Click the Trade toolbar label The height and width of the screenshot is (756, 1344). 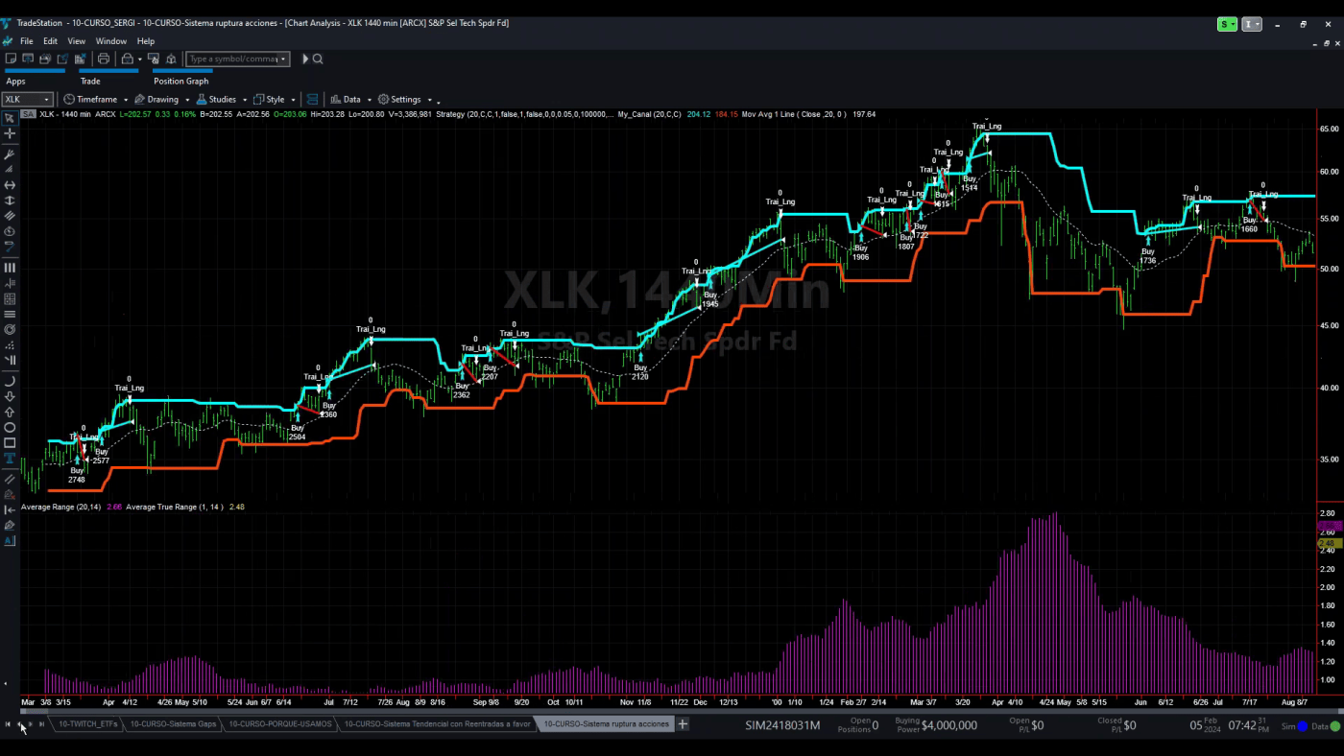(90, 82)
